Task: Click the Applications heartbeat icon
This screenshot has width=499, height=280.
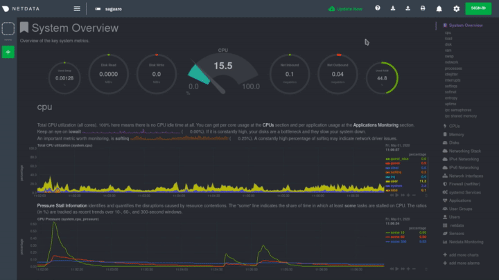Action: (445, 200)
